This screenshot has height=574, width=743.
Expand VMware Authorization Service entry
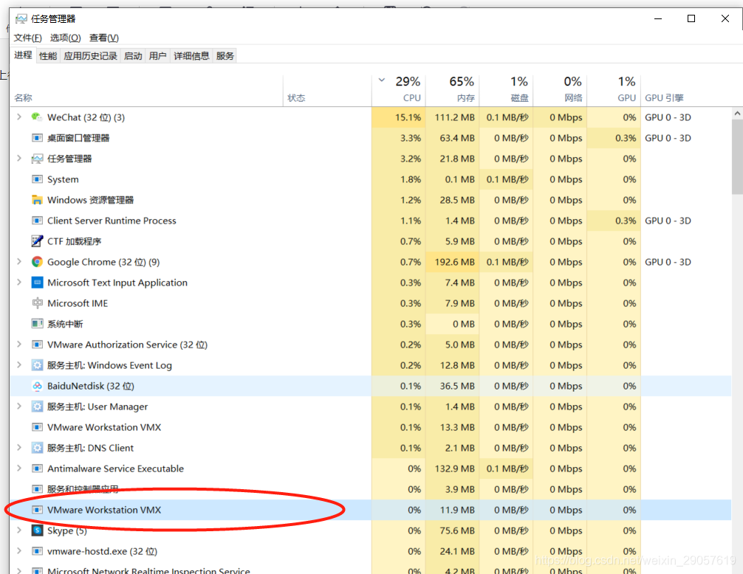(19, 345)
